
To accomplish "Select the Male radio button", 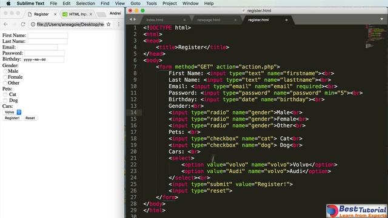I will [5, 71].
